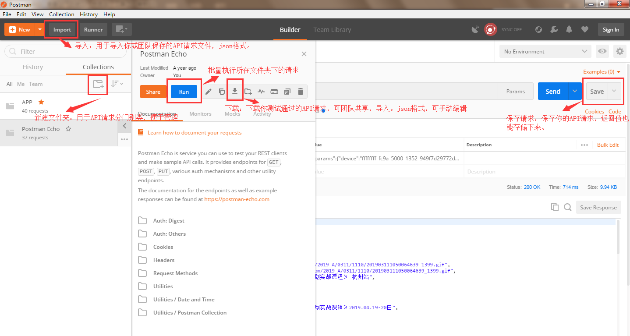Add a subfolder to Postman Echo collection
This screenshot has width=630, height=336.
248,91
